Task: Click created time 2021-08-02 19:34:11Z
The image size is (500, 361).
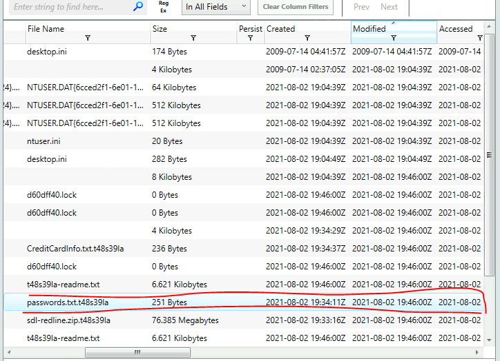Action: click(x=305, y=302)
